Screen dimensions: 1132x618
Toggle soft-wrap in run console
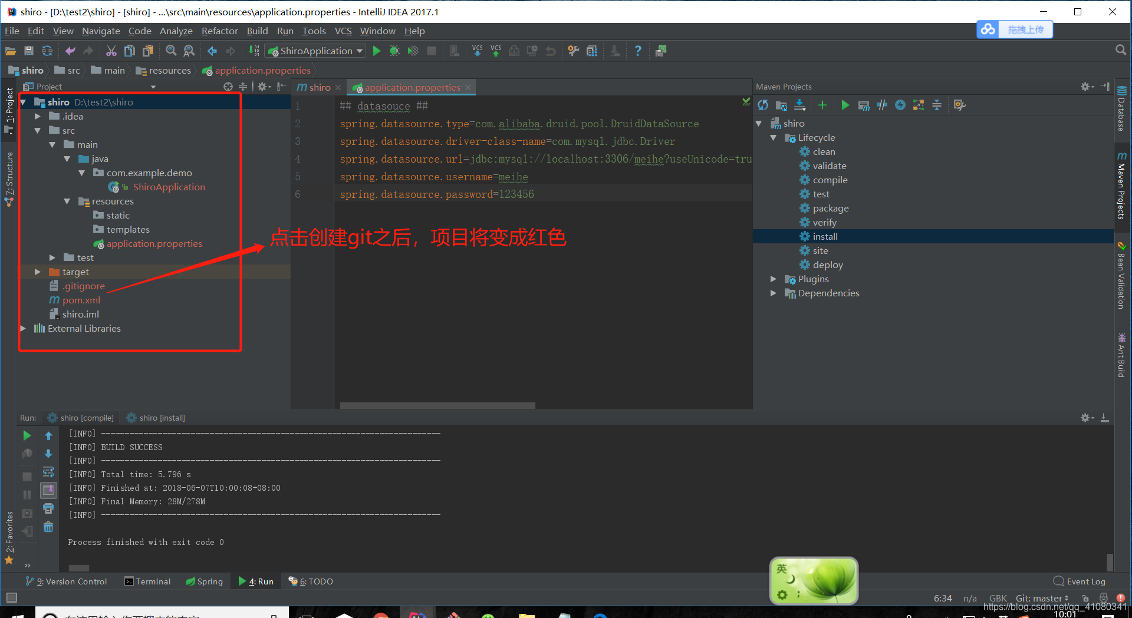coord(48,472)
